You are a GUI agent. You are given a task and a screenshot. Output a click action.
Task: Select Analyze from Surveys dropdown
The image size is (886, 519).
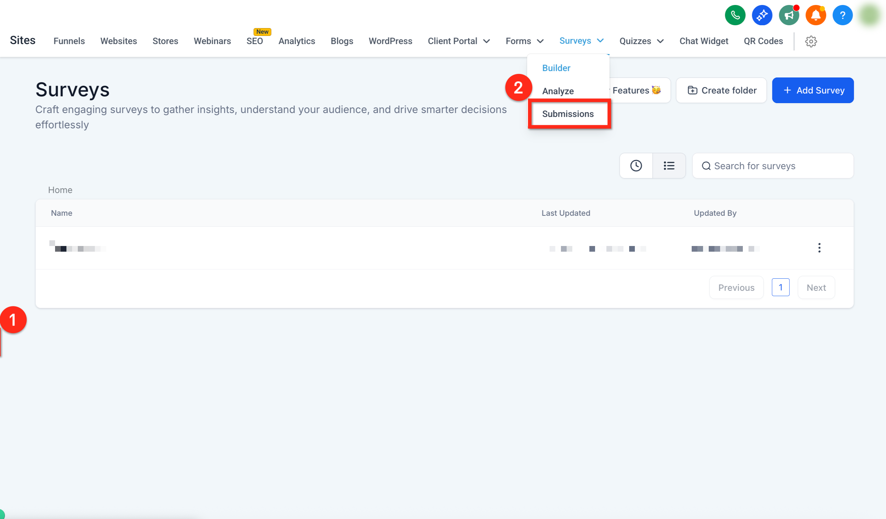click(558, 91)
